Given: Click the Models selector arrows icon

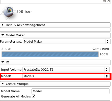Looking at the screenshot, I should 106,76.
